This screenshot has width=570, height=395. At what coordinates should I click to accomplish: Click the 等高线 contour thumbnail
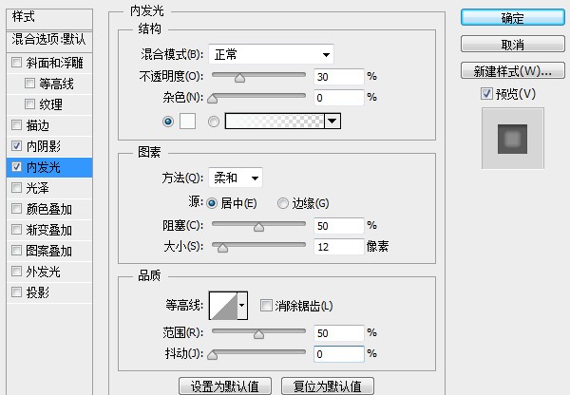coord(223,305)
